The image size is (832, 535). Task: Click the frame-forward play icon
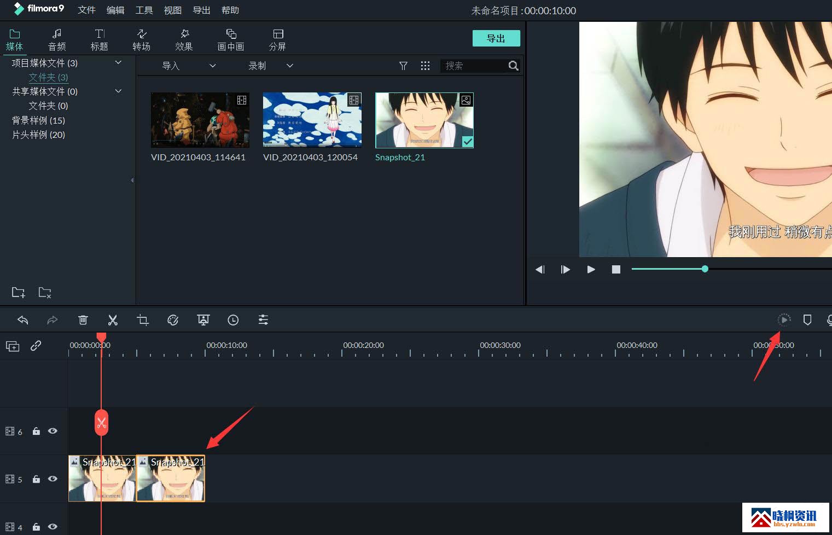click(565, 269)
